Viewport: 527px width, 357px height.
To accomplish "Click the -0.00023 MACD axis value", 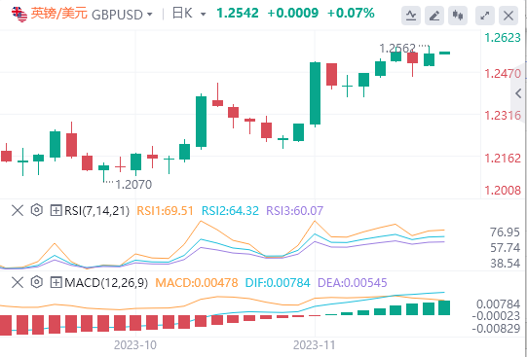I will pos(496,316).
